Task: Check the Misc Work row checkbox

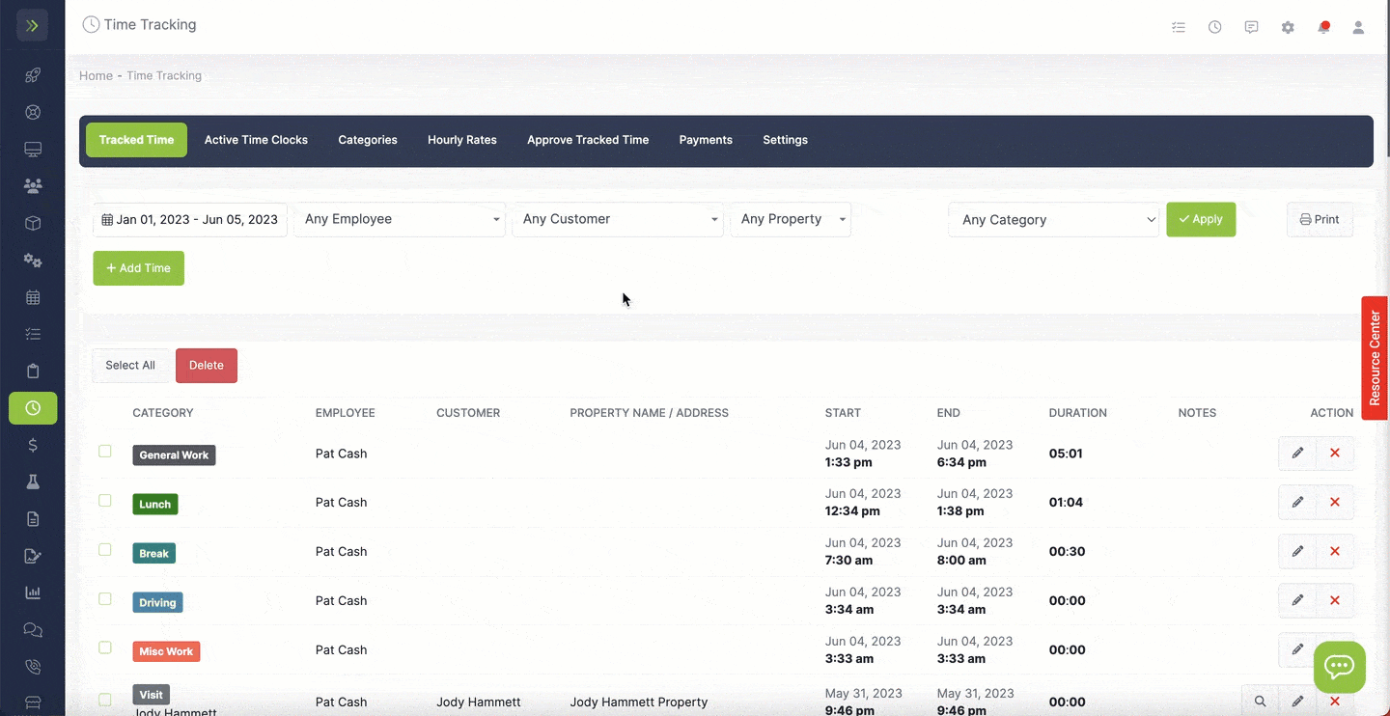Action: pos(105,648)
